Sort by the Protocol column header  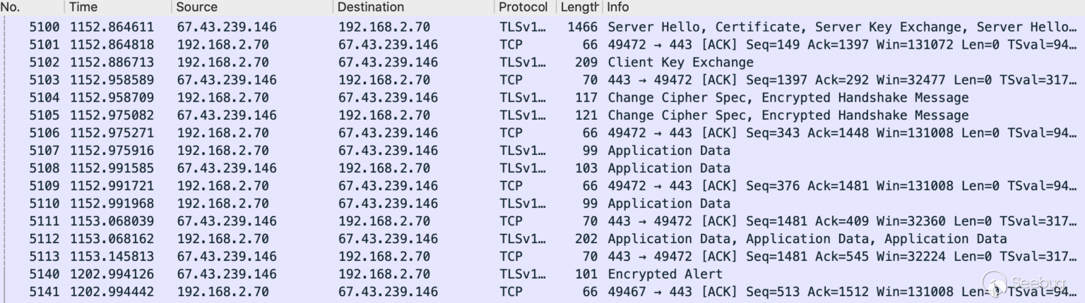pyautogui.click(x=523, y=7)
